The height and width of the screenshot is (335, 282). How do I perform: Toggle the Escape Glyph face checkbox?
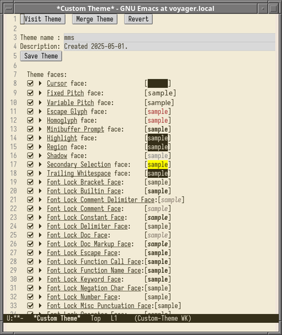[30, 111]
